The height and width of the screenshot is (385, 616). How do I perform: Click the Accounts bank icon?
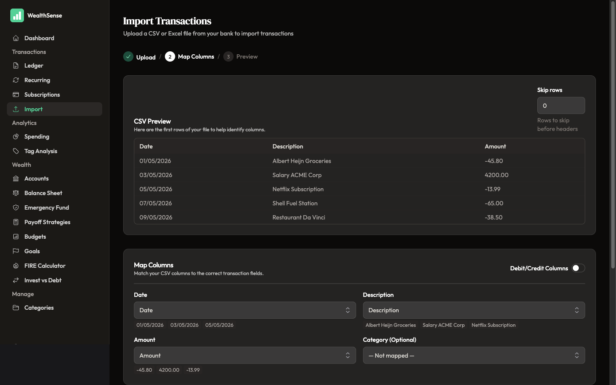pos(16,178)
